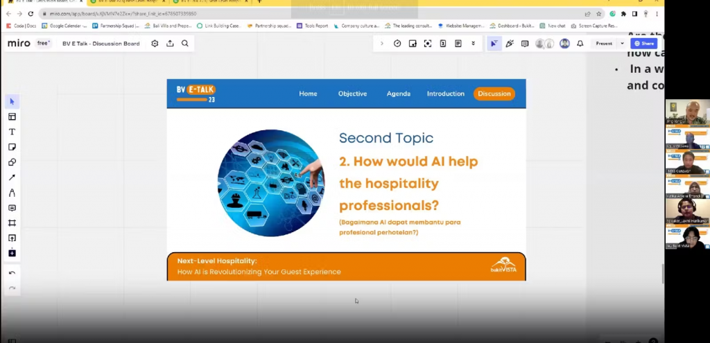Open the Templates tool in left toolbar
Screen dimensions: 710x343
(12, 116)
